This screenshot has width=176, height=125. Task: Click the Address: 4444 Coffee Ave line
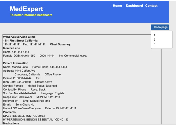pos(19,71)
